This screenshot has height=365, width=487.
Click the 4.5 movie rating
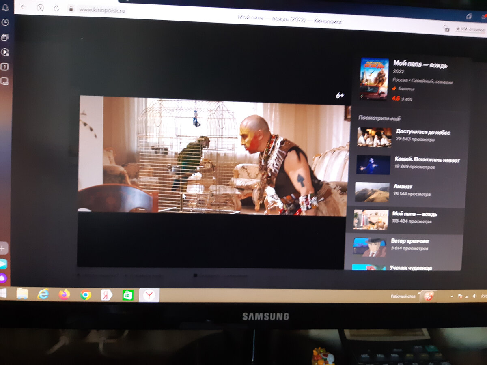[396, 98]
